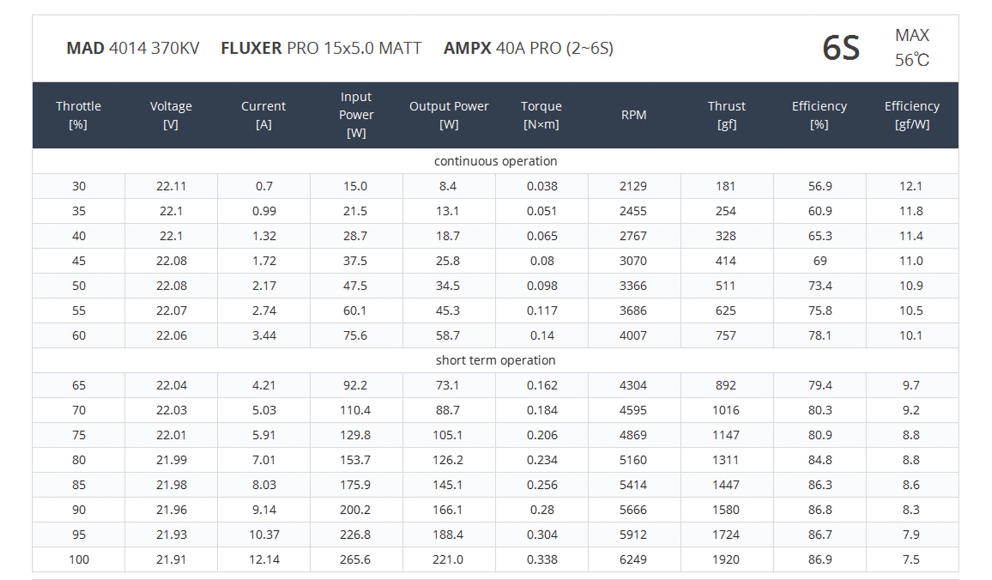Click the Current [A] column header

(263, 115)
